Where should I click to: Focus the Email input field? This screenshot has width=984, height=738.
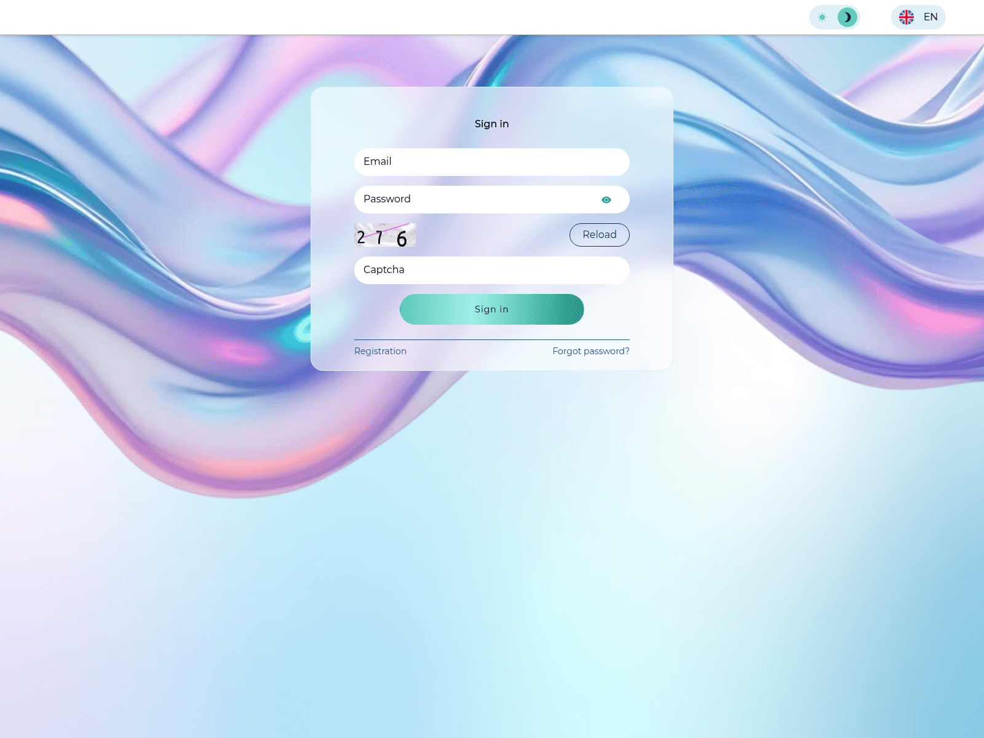coord(491,162)
